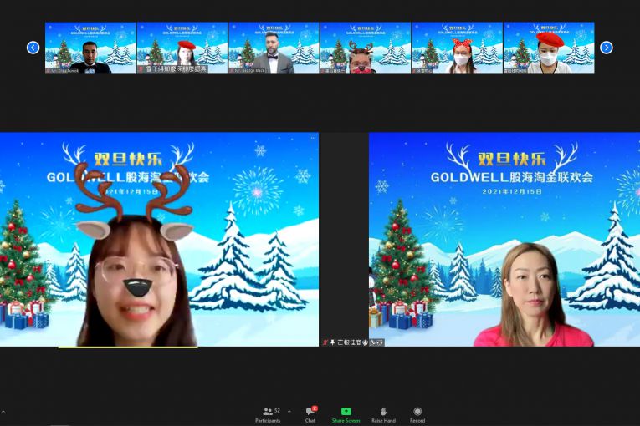Screen dimensions: 640x426
Task: Show next gallery thumbnails with right arrow
Action: tap(607, 48)
